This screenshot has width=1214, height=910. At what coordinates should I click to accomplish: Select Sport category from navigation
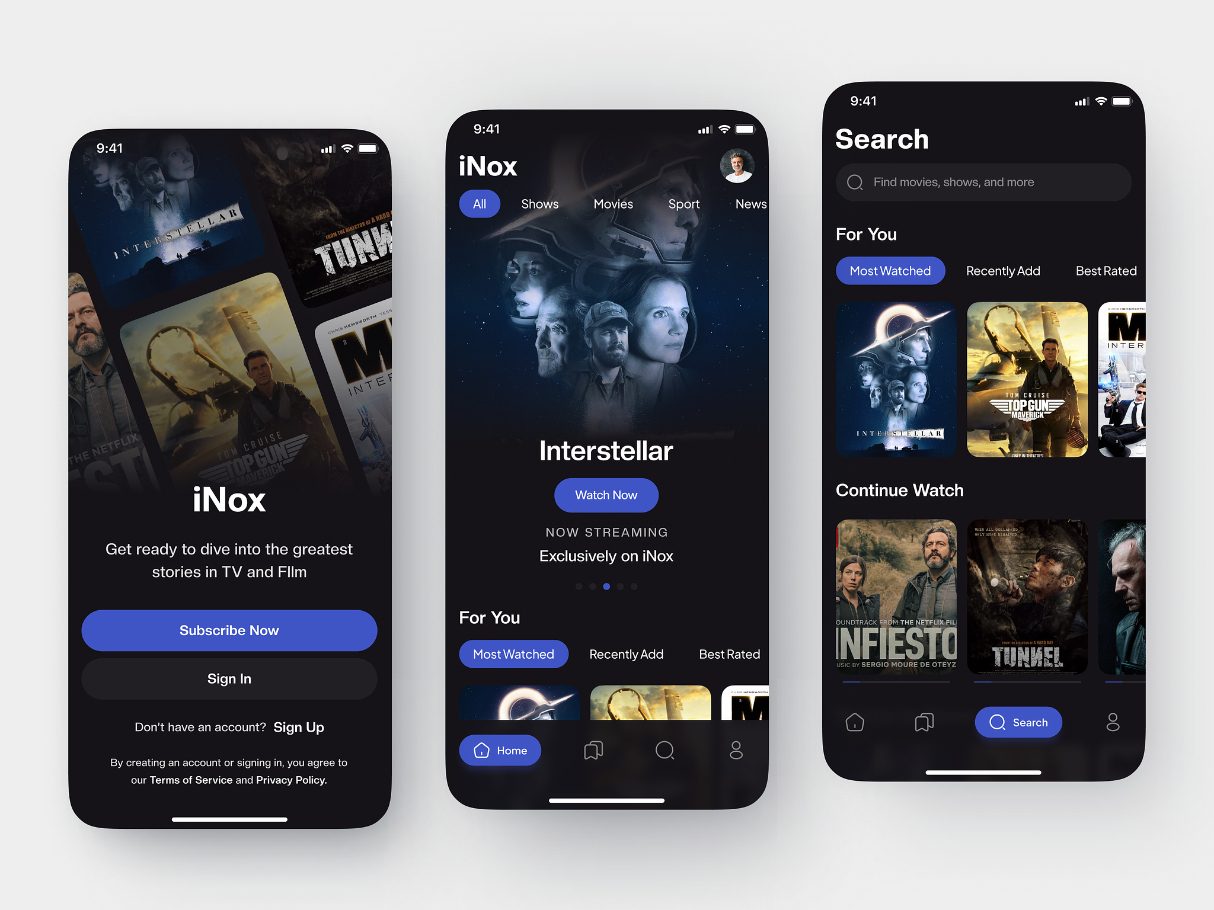tap(683, 204)
